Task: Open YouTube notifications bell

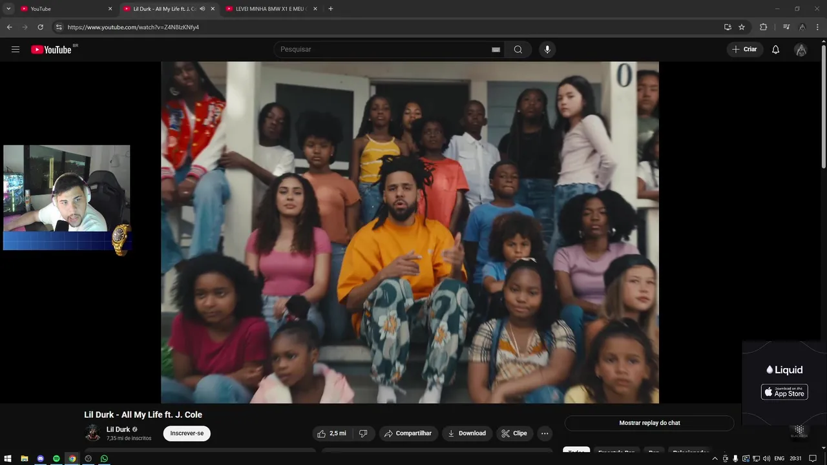Action: pos(776,50)
